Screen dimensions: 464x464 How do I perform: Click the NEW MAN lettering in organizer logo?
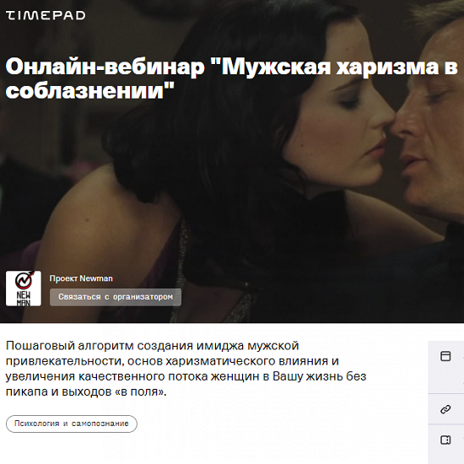coord(24,299)
